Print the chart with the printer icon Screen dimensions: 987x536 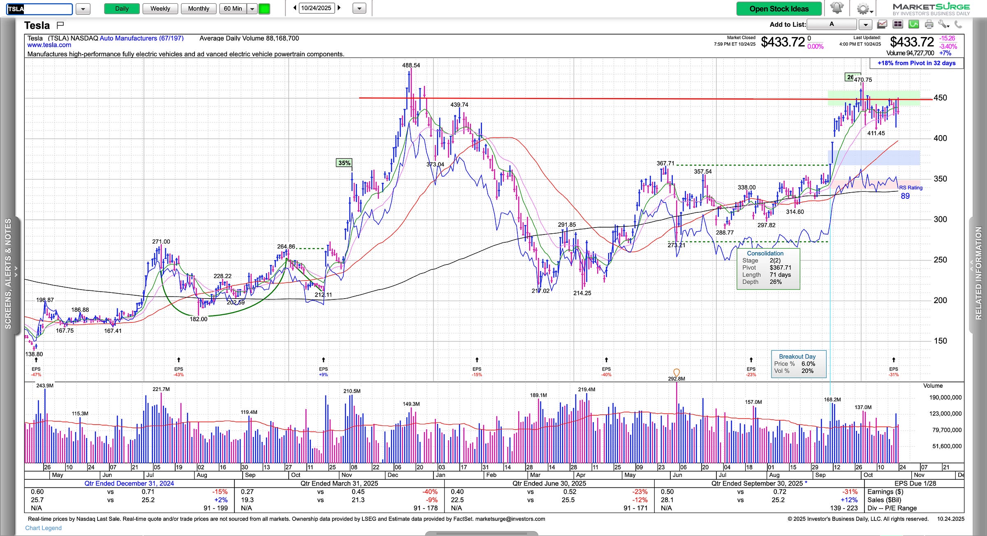(x=929, y=25)
